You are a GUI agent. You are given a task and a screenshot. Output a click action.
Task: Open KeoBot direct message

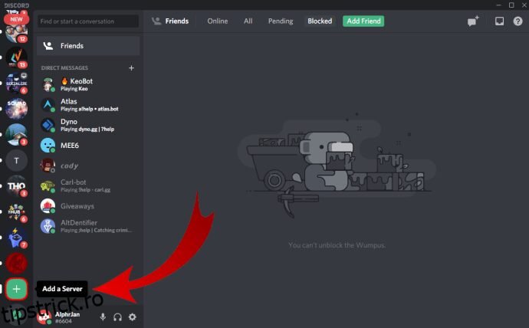pyautogui.click(x=88, y=84)
